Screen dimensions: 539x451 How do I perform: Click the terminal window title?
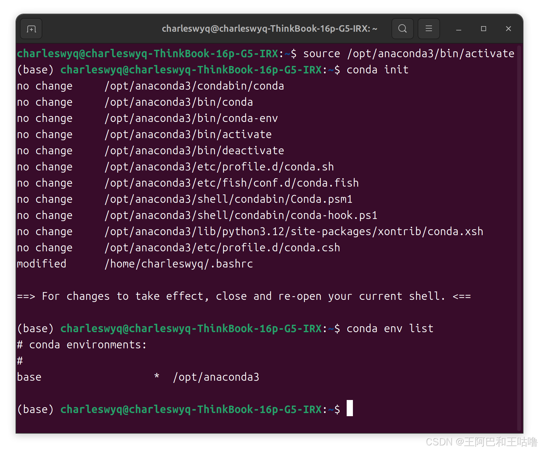pyautogui.click(x=269, y=29)
